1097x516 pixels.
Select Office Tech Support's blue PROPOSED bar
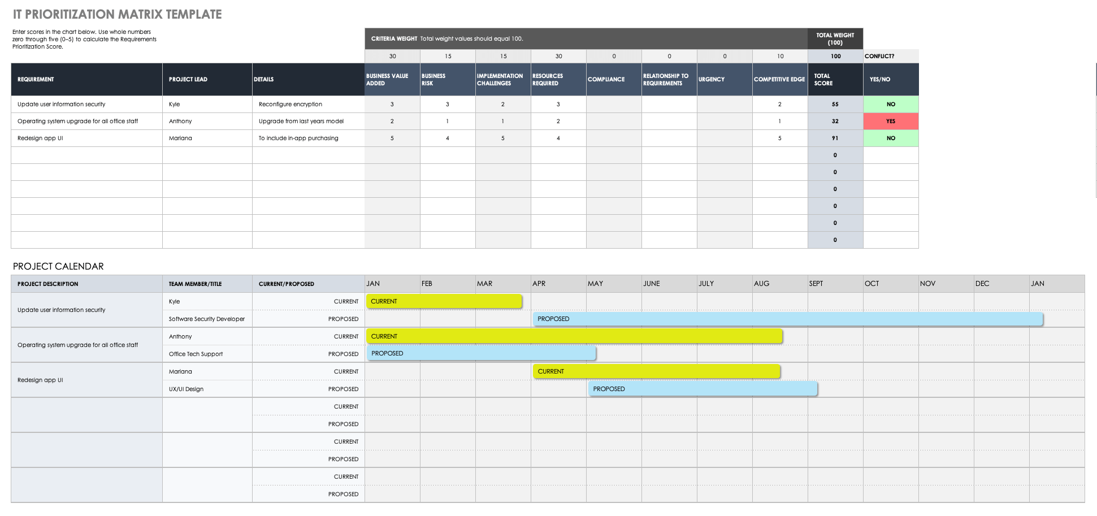tap(481, 353)
